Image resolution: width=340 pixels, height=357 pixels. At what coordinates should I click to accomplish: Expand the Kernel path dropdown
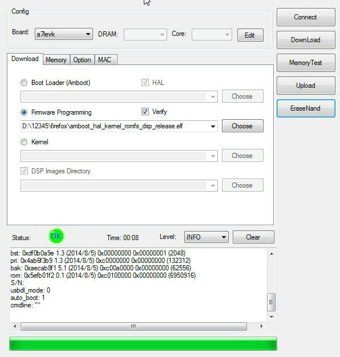click(213, 156)
